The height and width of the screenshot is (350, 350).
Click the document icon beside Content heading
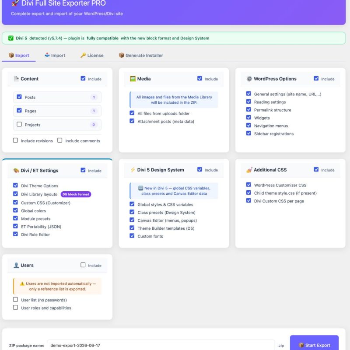pos(16,79)
